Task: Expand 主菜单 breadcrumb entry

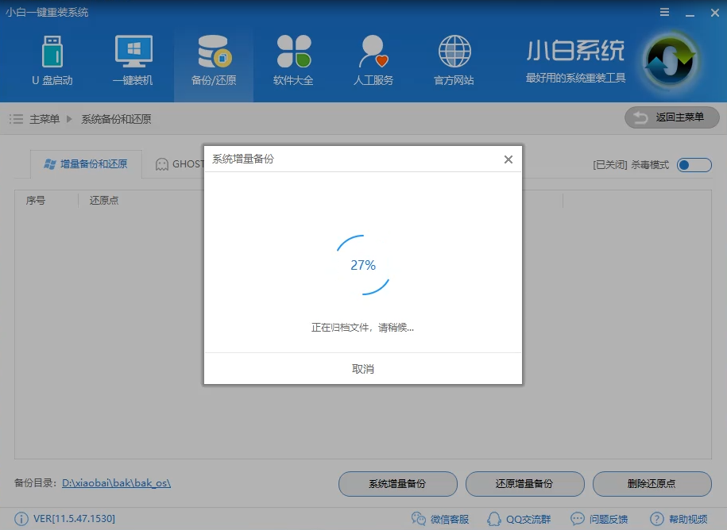Action: 42,117
